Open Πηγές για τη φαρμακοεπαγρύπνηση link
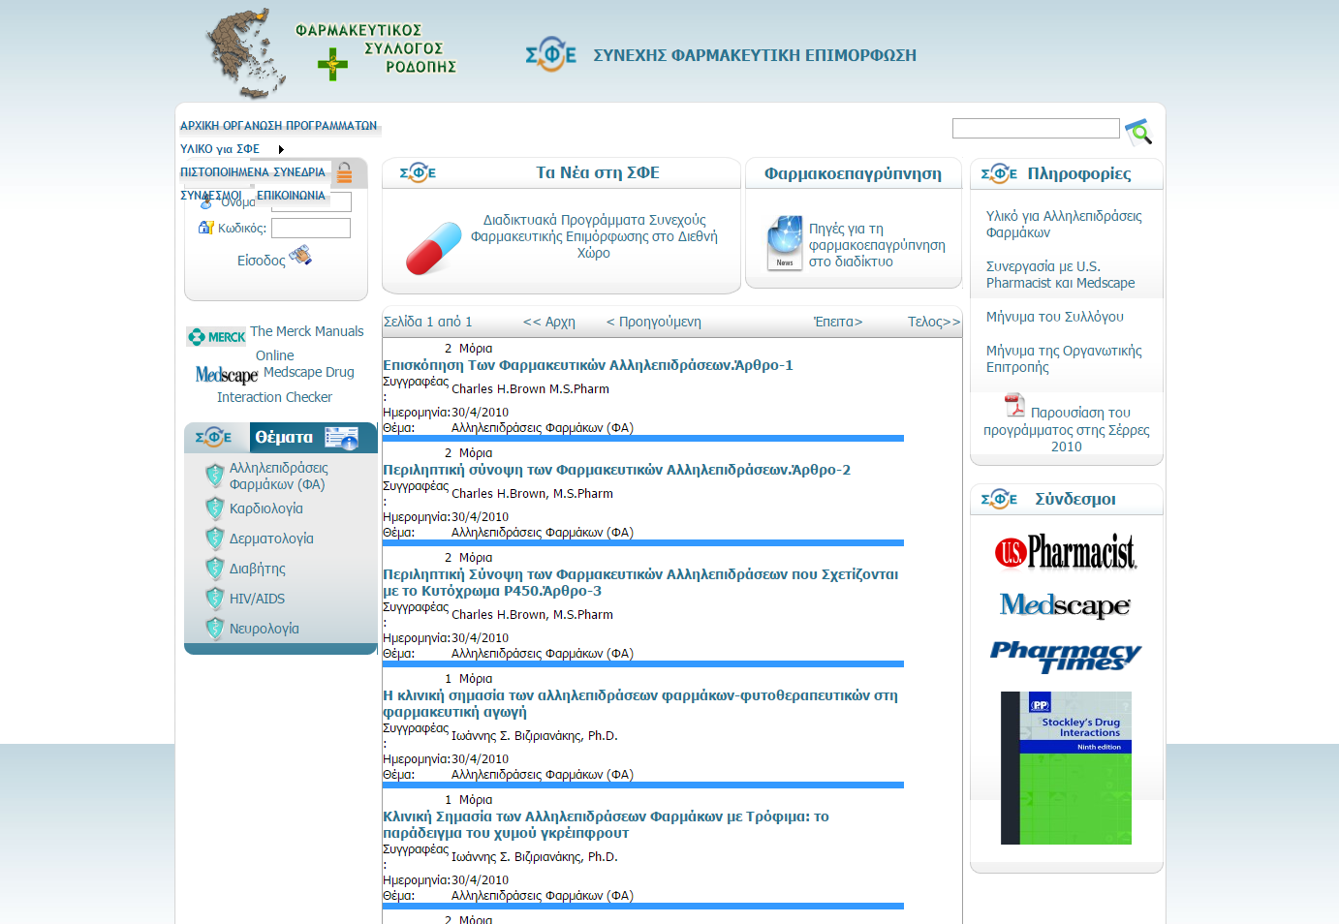The height and width of the screenshot is (924, 1339). pyautogui.click(x=877, y=245)
